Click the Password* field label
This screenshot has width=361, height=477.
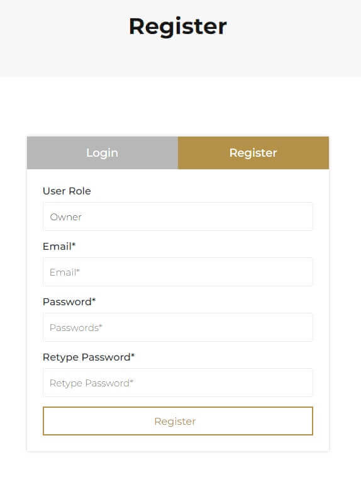tap(69, 302)
